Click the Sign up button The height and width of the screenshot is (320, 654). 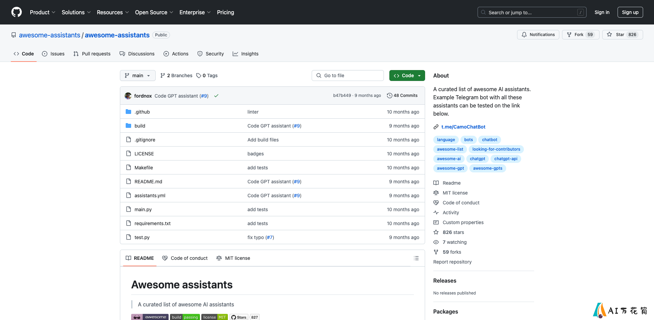point(630,12)
